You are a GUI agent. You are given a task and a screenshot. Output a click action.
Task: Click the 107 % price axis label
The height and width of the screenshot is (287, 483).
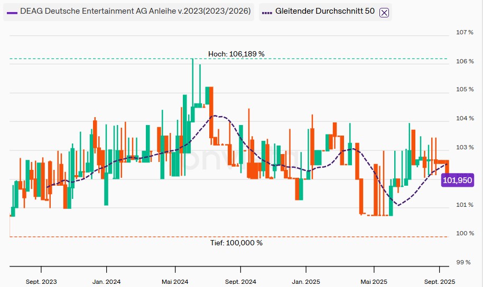tap(465, 32)
